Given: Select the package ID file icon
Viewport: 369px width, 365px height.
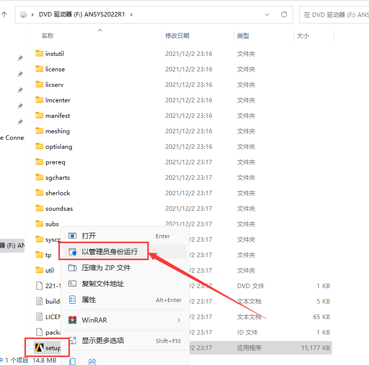Looking at the screenshot, I should point(39,332).
